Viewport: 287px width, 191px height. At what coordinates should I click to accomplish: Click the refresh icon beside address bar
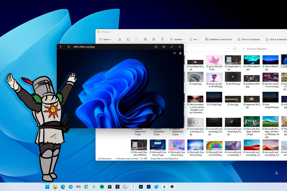[x=234, y=49]
